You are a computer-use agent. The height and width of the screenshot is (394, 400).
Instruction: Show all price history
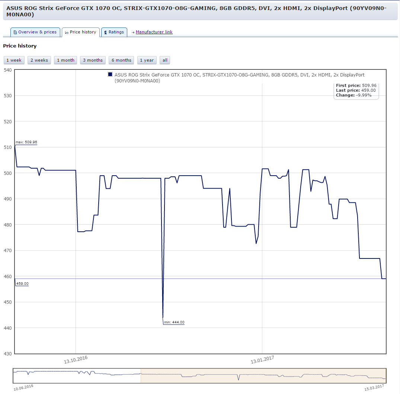pos(165,60)
